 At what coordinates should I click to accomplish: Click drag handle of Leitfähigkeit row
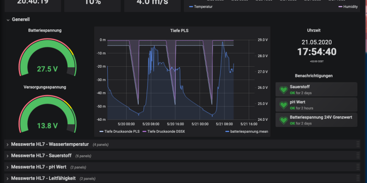(358, 178)
